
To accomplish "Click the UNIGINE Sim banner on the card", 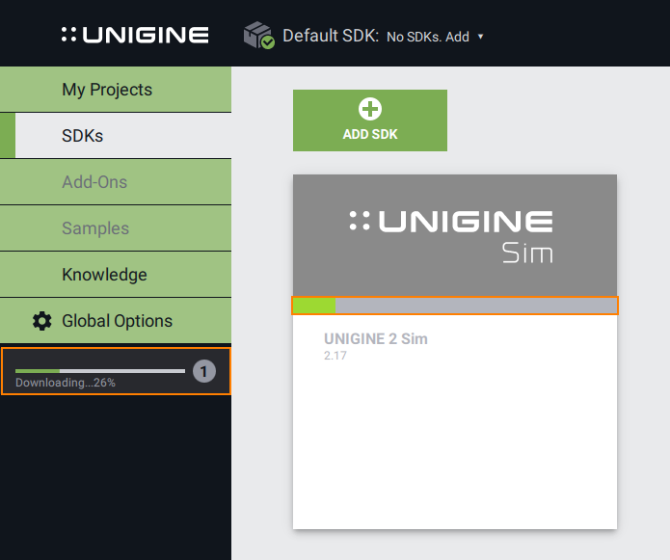I will (x=454, y=234).
